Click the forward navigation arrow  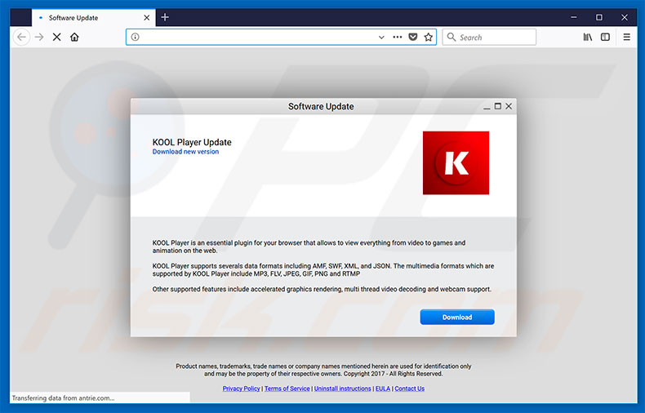coord(39,37)
